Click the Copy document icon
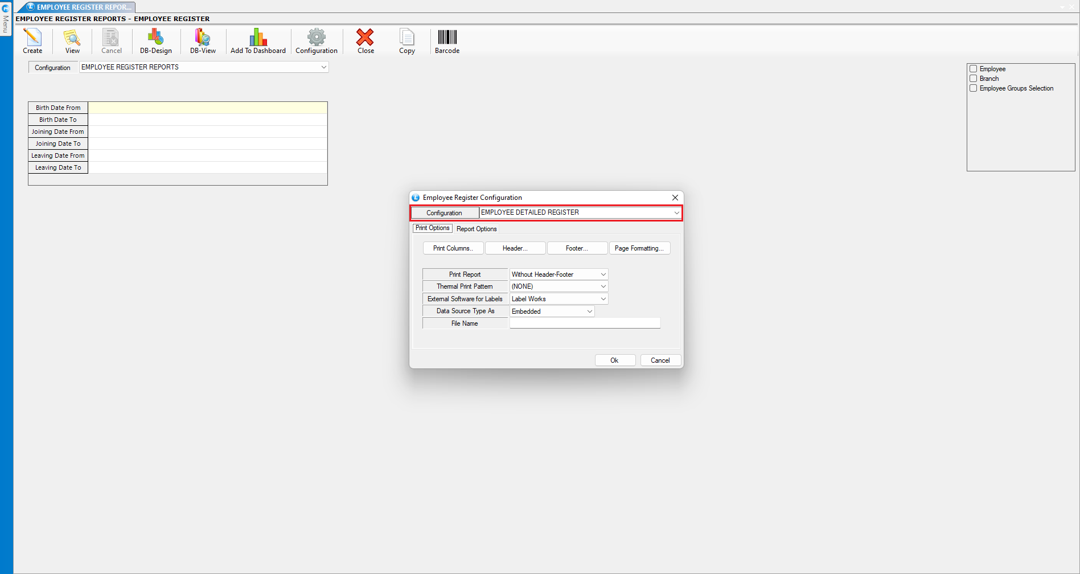This screenshot has height=574, width=1080. (x=406, y=38)
